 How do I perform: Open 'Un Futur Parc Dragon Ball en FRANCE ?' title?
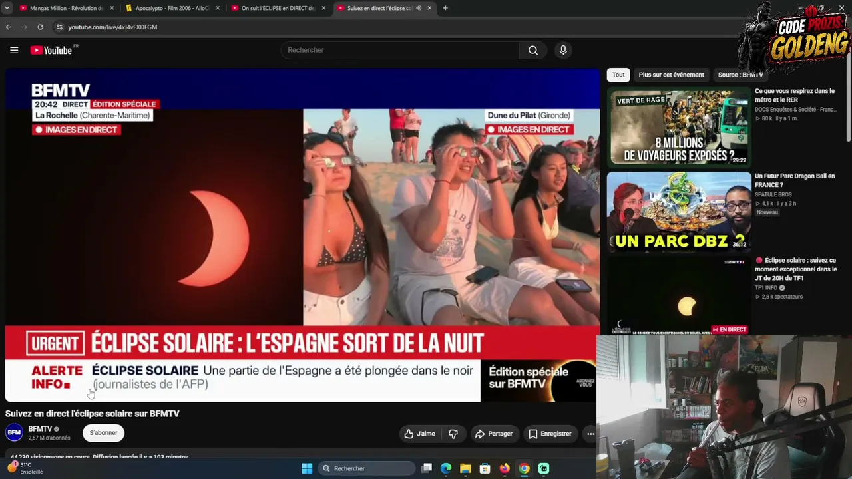[795, 180]
